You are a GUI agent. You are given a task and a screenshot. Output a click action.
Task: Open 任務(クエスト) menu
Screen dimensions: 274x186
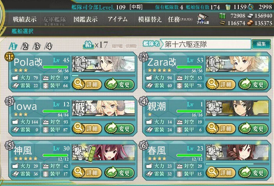click(180, 20)
